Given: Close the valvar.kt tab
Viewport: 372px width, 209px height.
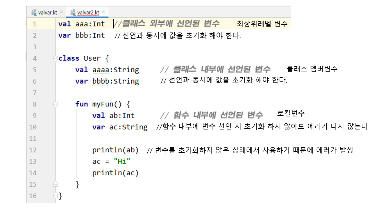Looking at the screenshot, I should tap(61, 12).
